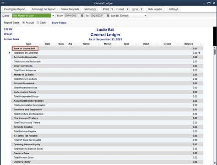Click the General Ledger report title
Viewport: 217px width, 165px height.
tap(105, 35)
